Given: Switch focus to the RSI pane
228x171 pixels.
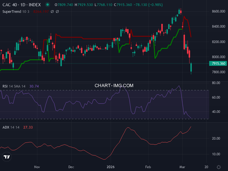Looking at the screenshot, I should click(x=114, y=103).
